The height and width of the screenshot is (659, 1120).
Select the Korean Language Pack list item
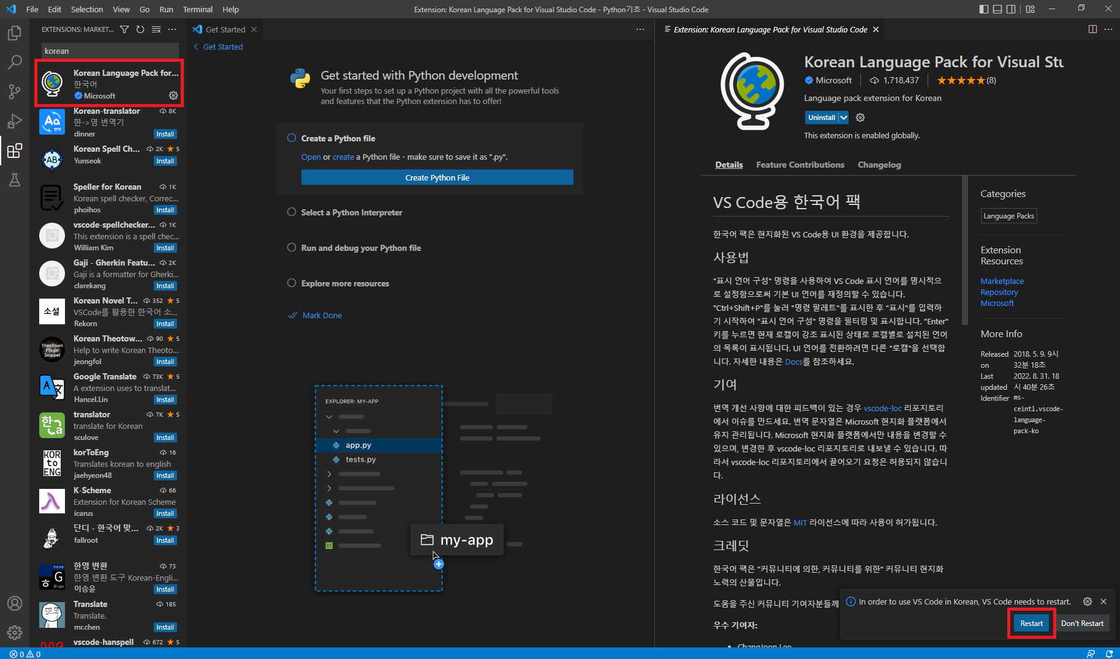[109, 84]
